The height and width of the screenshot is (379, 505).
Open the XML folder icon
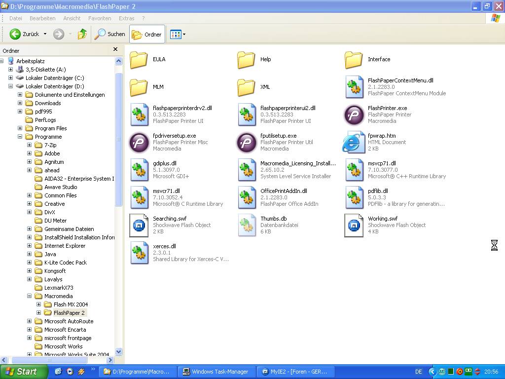coord(247,87)
